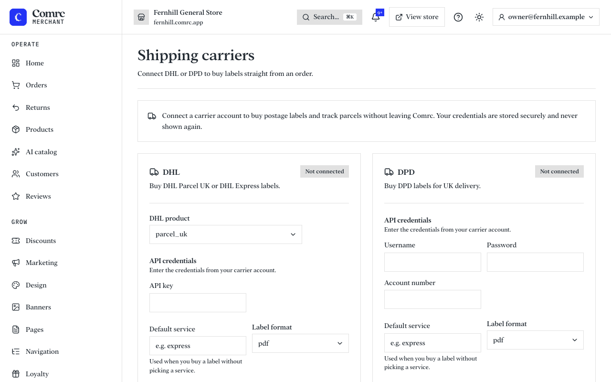Click the Reviews star icon in sidebar
The image size is (611, 382).
click(x=16, y=196)
